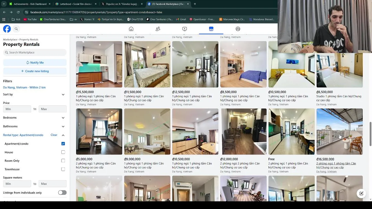Open YouTube bookmark

(30, 19)
